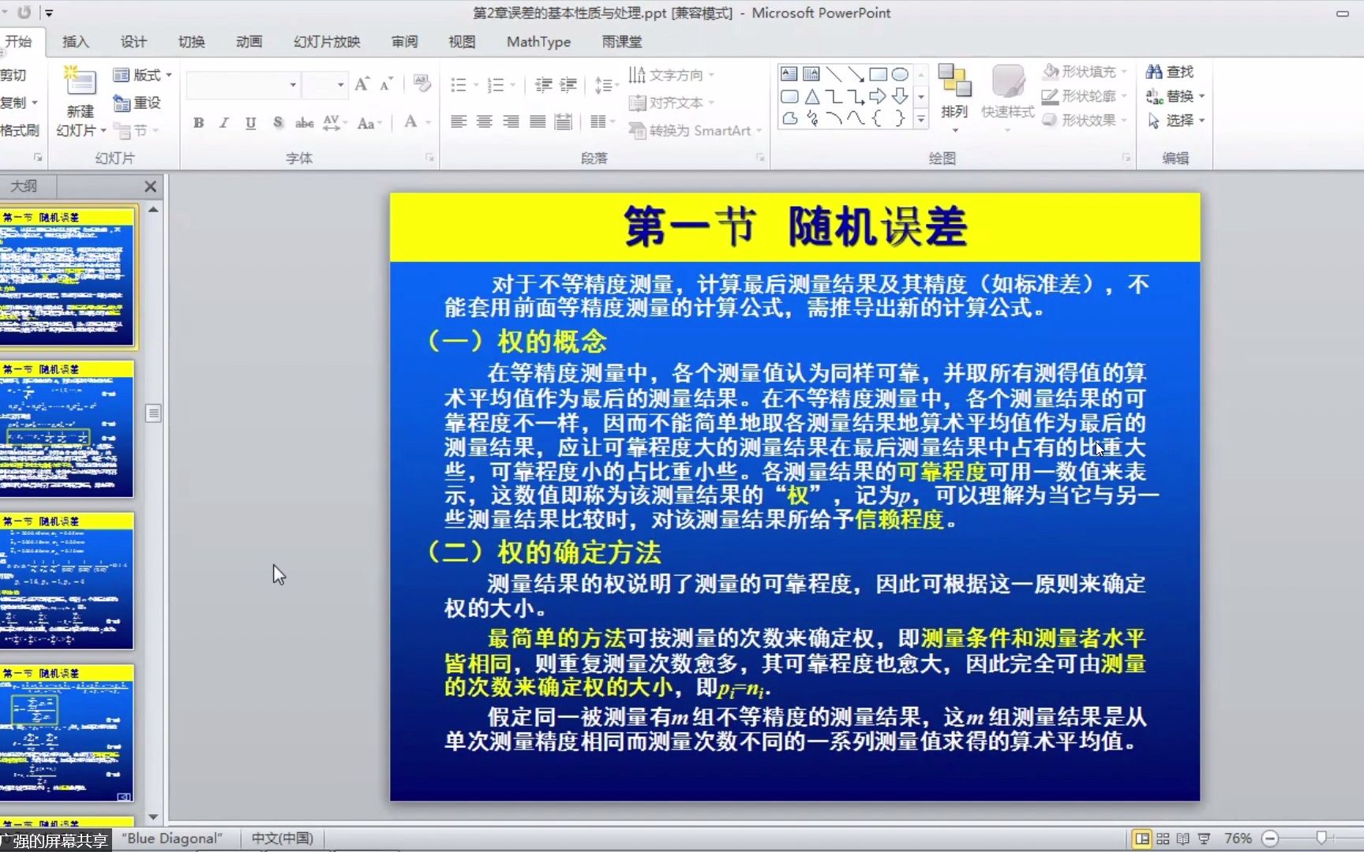Create a new slide with 新建幻灯片 icon
The width and height of the screenshot is (1364, 852).
(80, 82)
